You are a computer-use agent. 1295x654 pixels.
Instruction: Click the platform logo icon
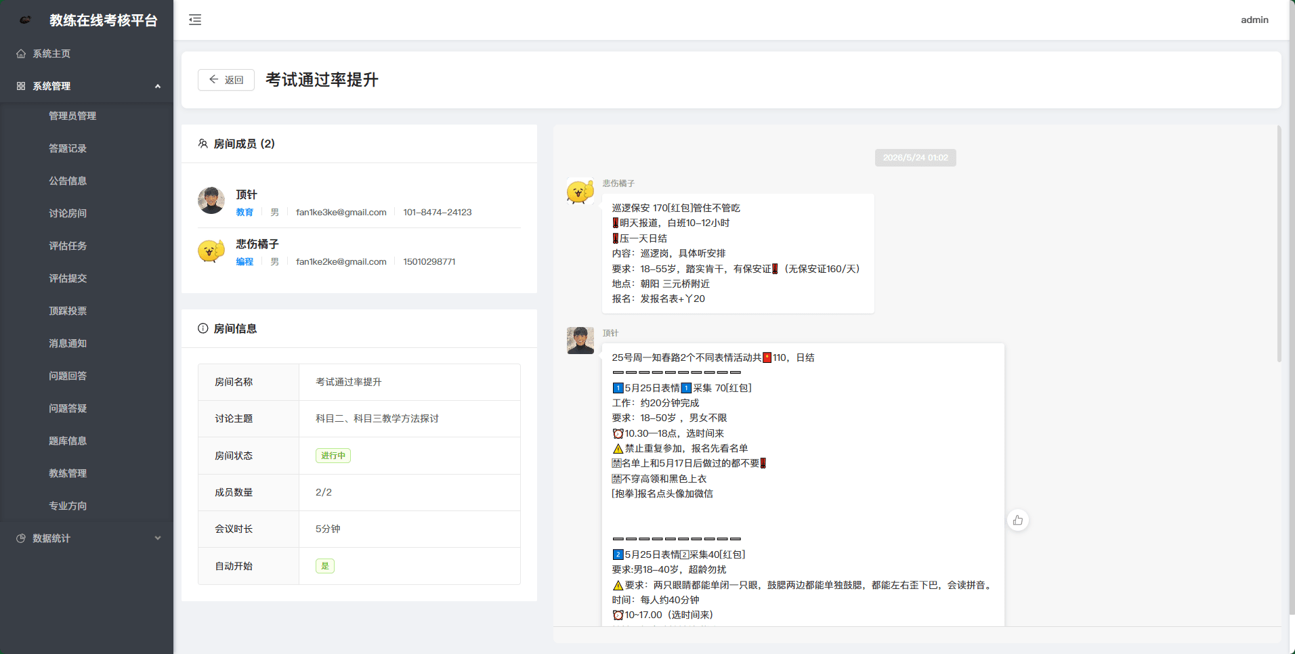26,20
